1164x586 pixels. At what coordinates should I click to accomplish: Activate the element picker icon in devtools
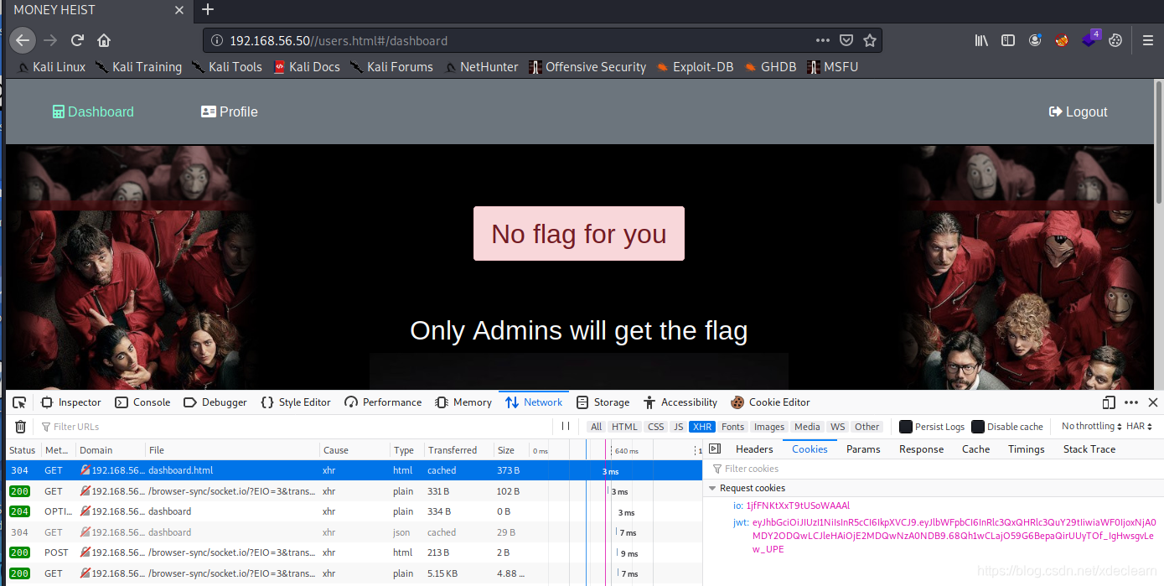pyautogui.click(x=20, y=402)
